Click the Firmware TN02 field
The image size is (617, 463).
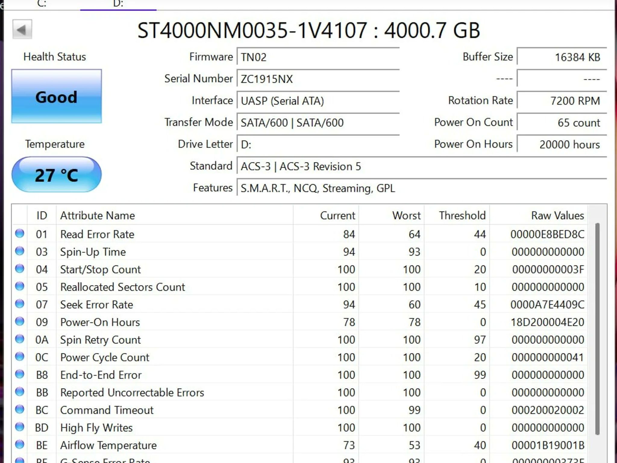(318, 56)
